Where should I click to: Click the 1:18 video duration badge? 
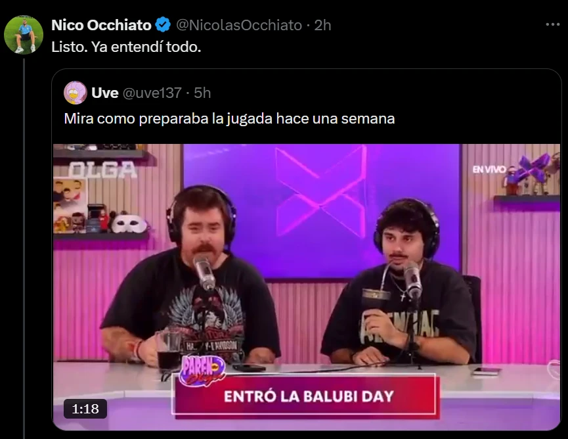tap(85, 409)
